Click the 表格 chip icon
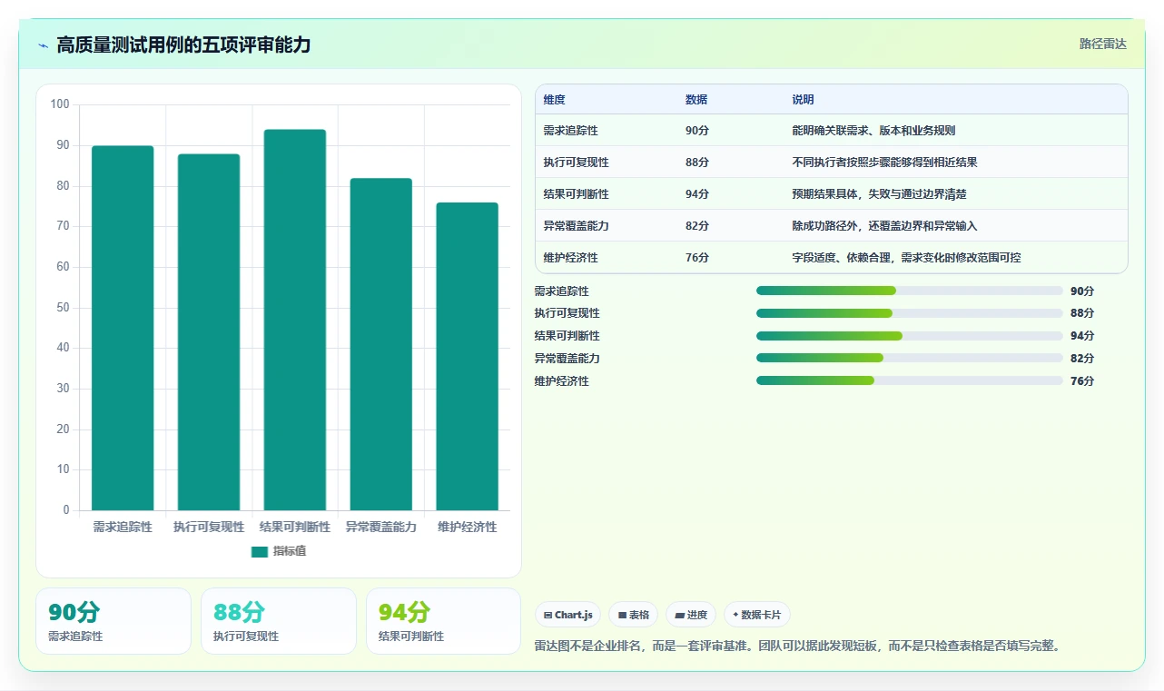 (x=622, y=615)
